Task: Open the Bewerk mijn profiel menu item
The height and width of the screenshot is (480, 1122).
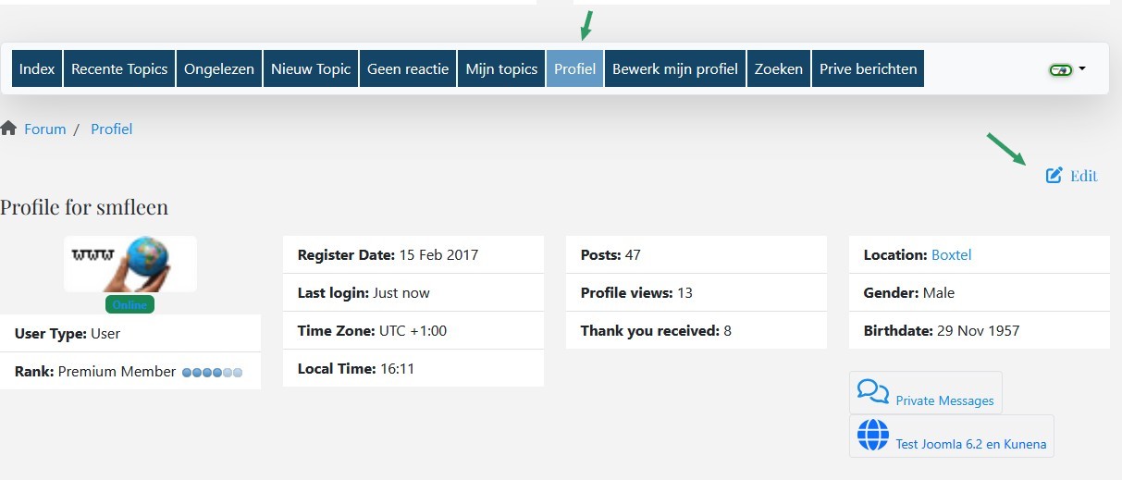Action: click(x=675, y=68)
